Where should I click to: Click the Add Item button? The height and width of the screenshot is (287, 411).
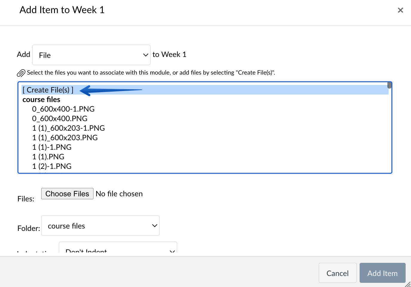point(383,273)
